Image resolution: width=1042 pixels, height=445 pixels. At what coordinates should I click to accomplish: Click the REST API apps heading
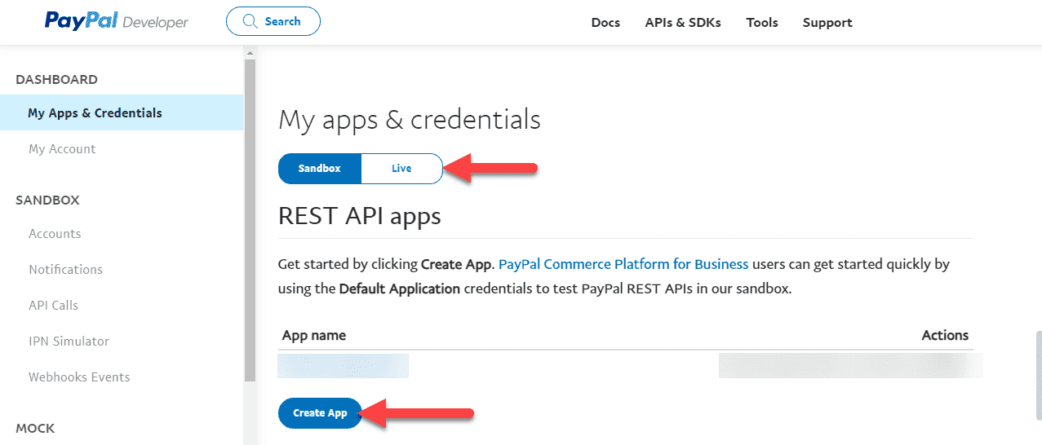[x=360, y=216]
